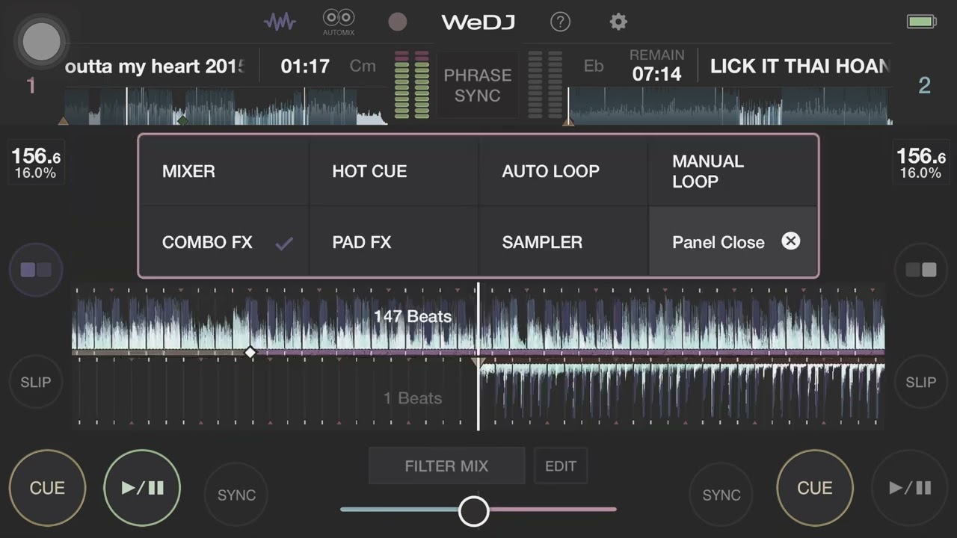Select MIXER panel option
The image size is (957, 538).
(x=224, y=171)
